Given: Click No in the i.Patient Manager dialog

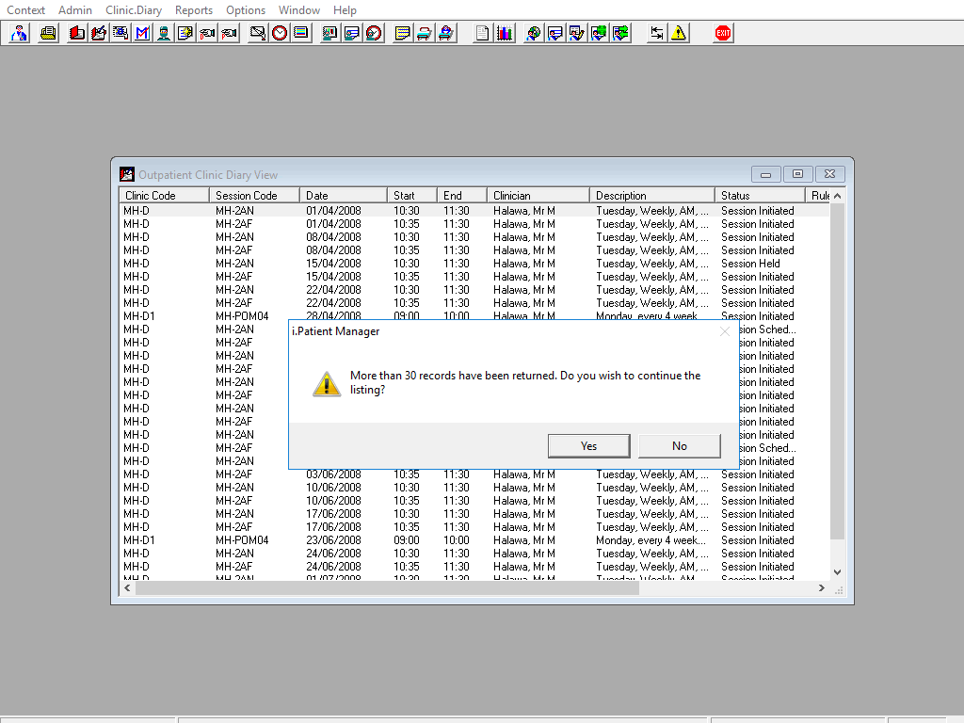Looking at the screenshot, I should [680, 446].
